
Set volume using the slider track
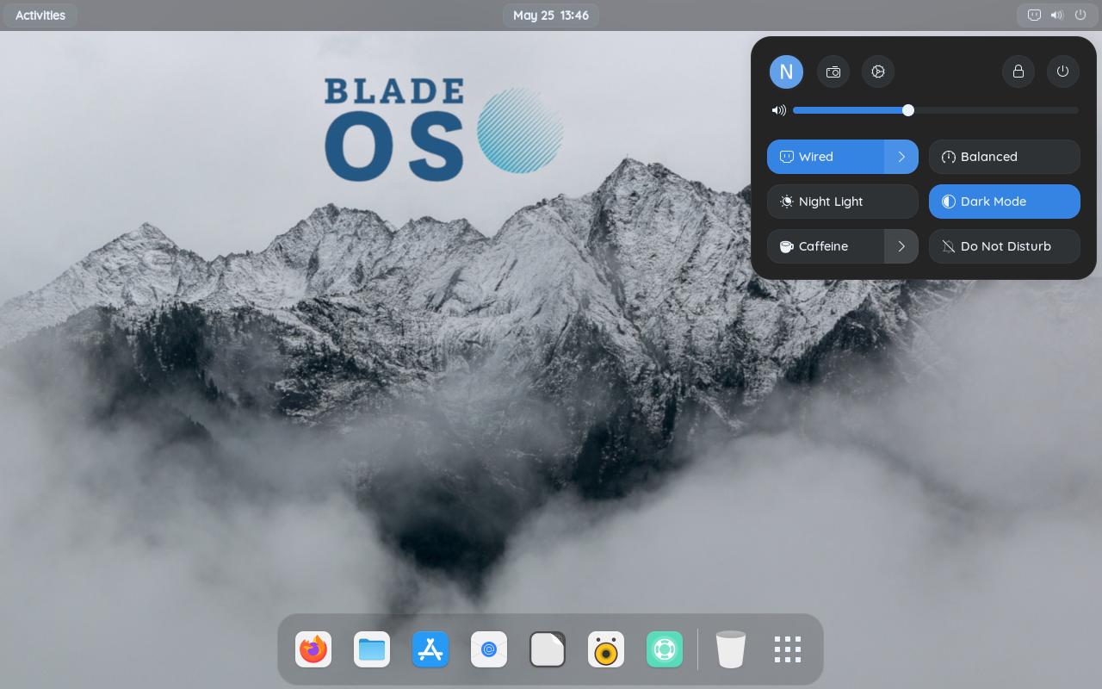click(x=936, y=110)
